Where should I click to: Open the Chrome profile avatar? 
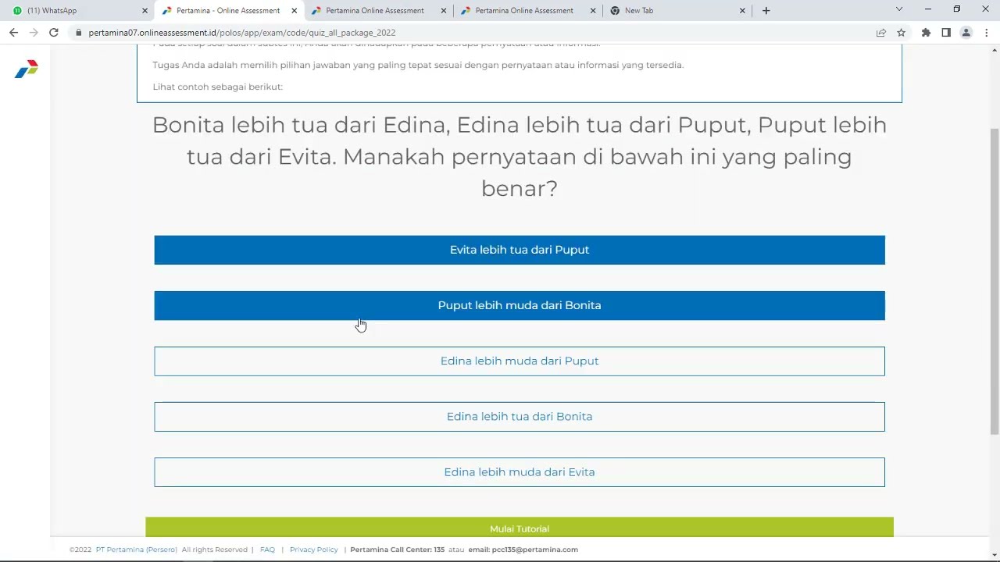click(966, 33)
